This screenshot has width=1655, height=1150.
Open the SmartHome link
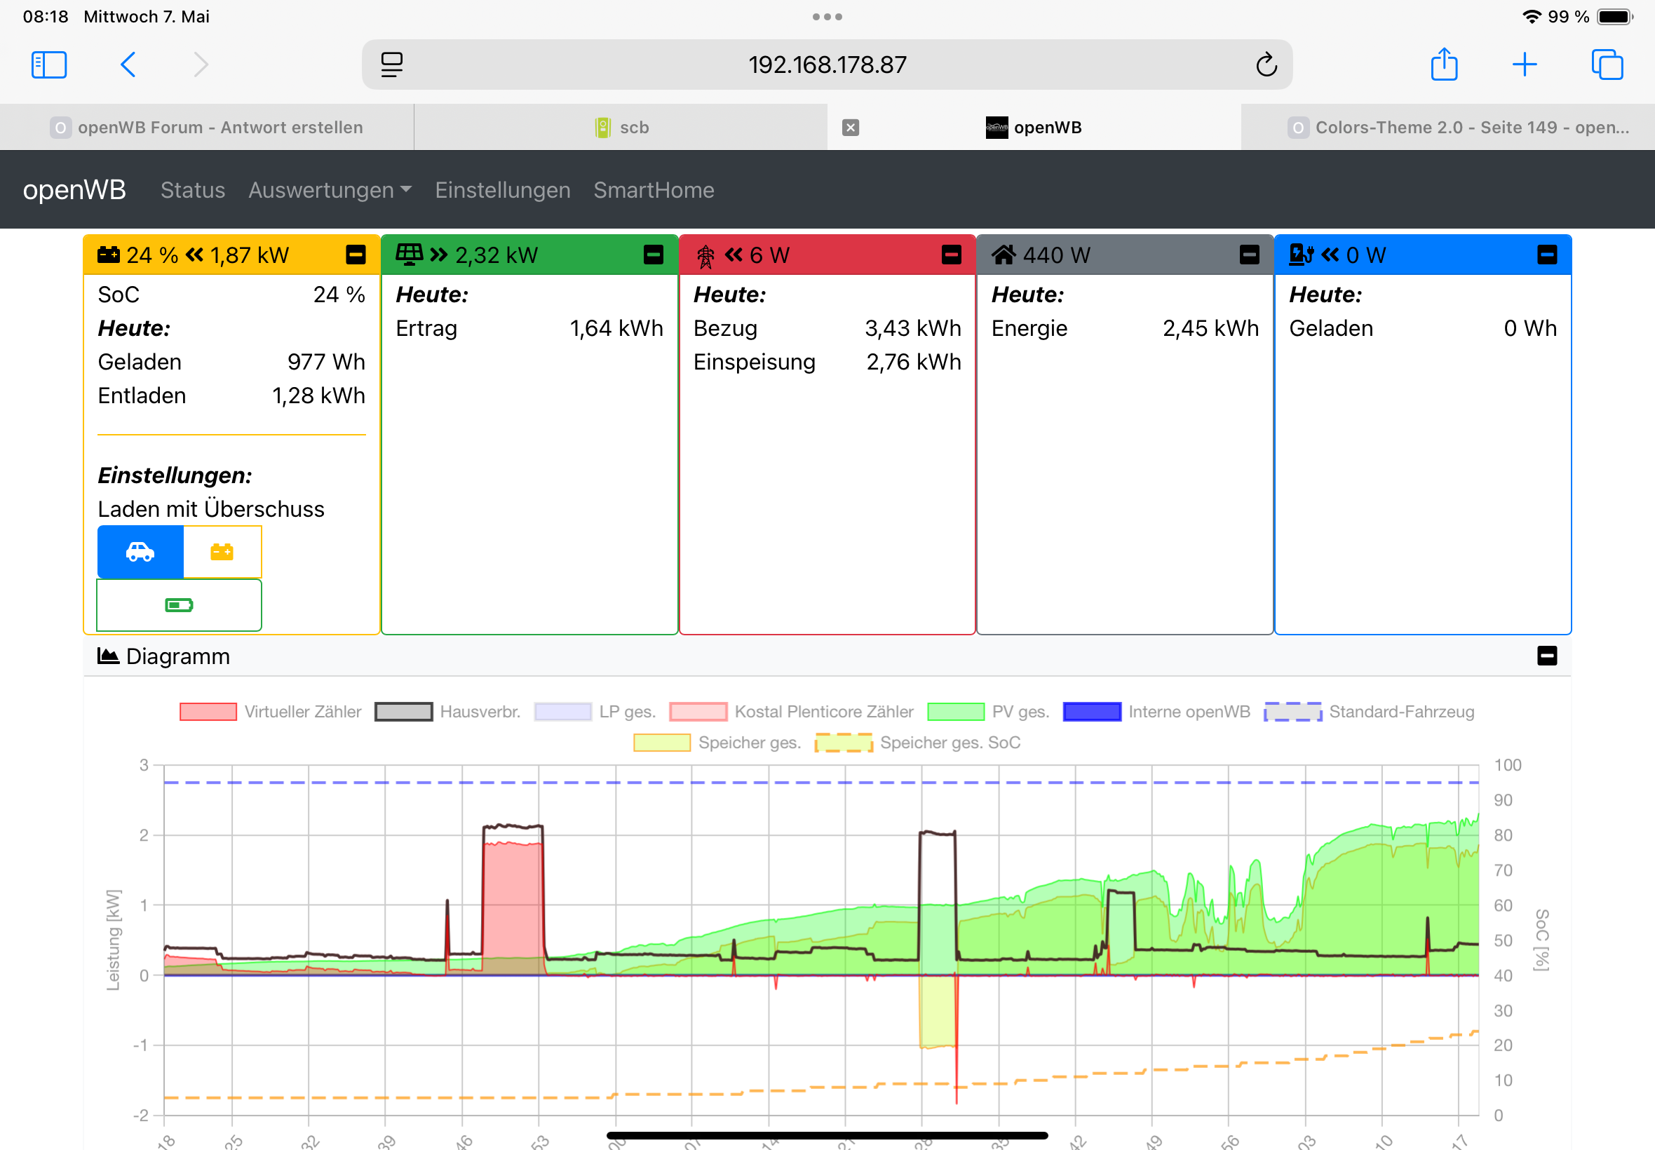654,190
